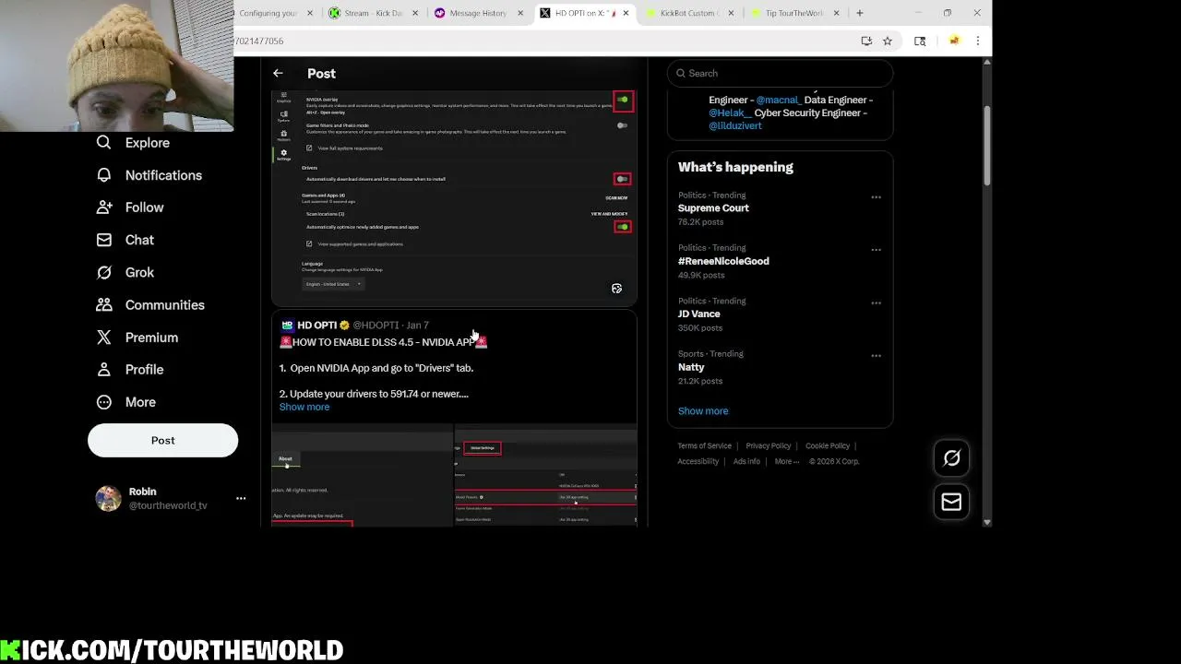1181x664 pixels.
Task: Open the JD Vance trending topic
Action: (x=698, y=314)
